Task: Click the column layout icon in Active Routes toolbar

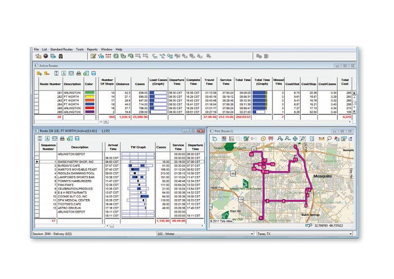Action: [x=71, y=73]
